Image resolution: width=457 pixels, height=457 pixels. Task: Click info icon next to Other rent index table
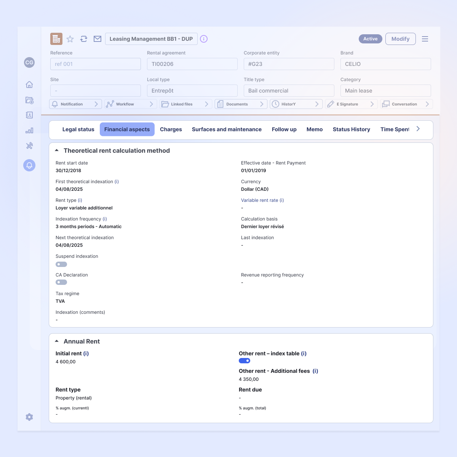tap(304, 353)
